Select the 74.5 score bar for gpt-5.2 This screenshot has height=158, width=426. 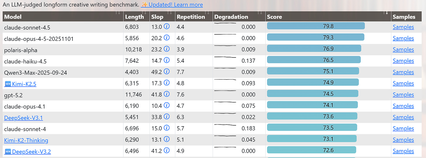(313, 93)
